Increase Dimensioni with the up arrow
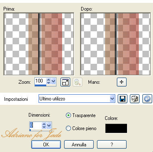This screenshot has height=152, width=153. point(44,124)
